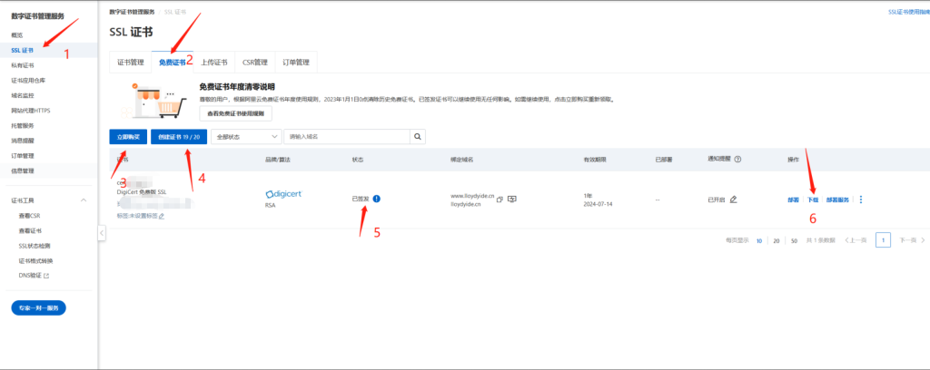
Task: Edit notification reminder with pencil icon after 已开启
Action: pos(733,199)
